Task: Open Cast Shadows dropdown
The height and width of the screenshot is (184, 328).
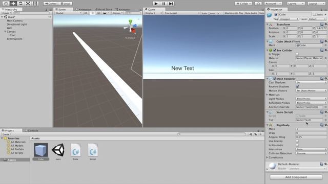Action: pyautogui.click(x=311, y=83)
